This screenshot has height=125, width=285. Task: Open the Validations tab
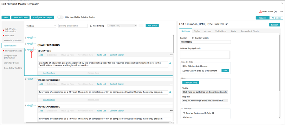(221, 31)
